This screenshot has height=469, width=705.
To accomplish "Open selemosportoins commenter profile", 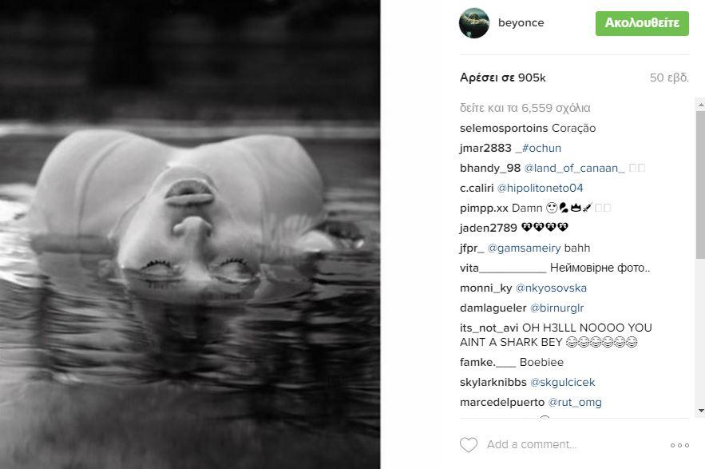I will 504,129.
